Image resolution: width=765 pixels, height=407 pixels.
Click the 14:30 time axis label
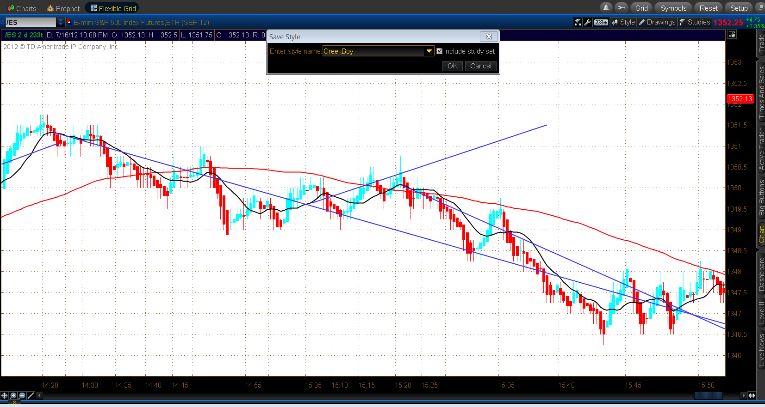click(x=90, y=385)
